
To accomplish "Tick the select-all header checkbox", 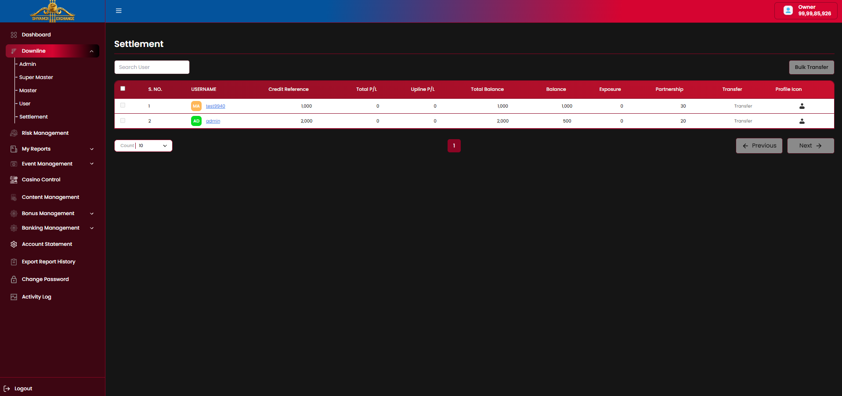I will point(123,89).
